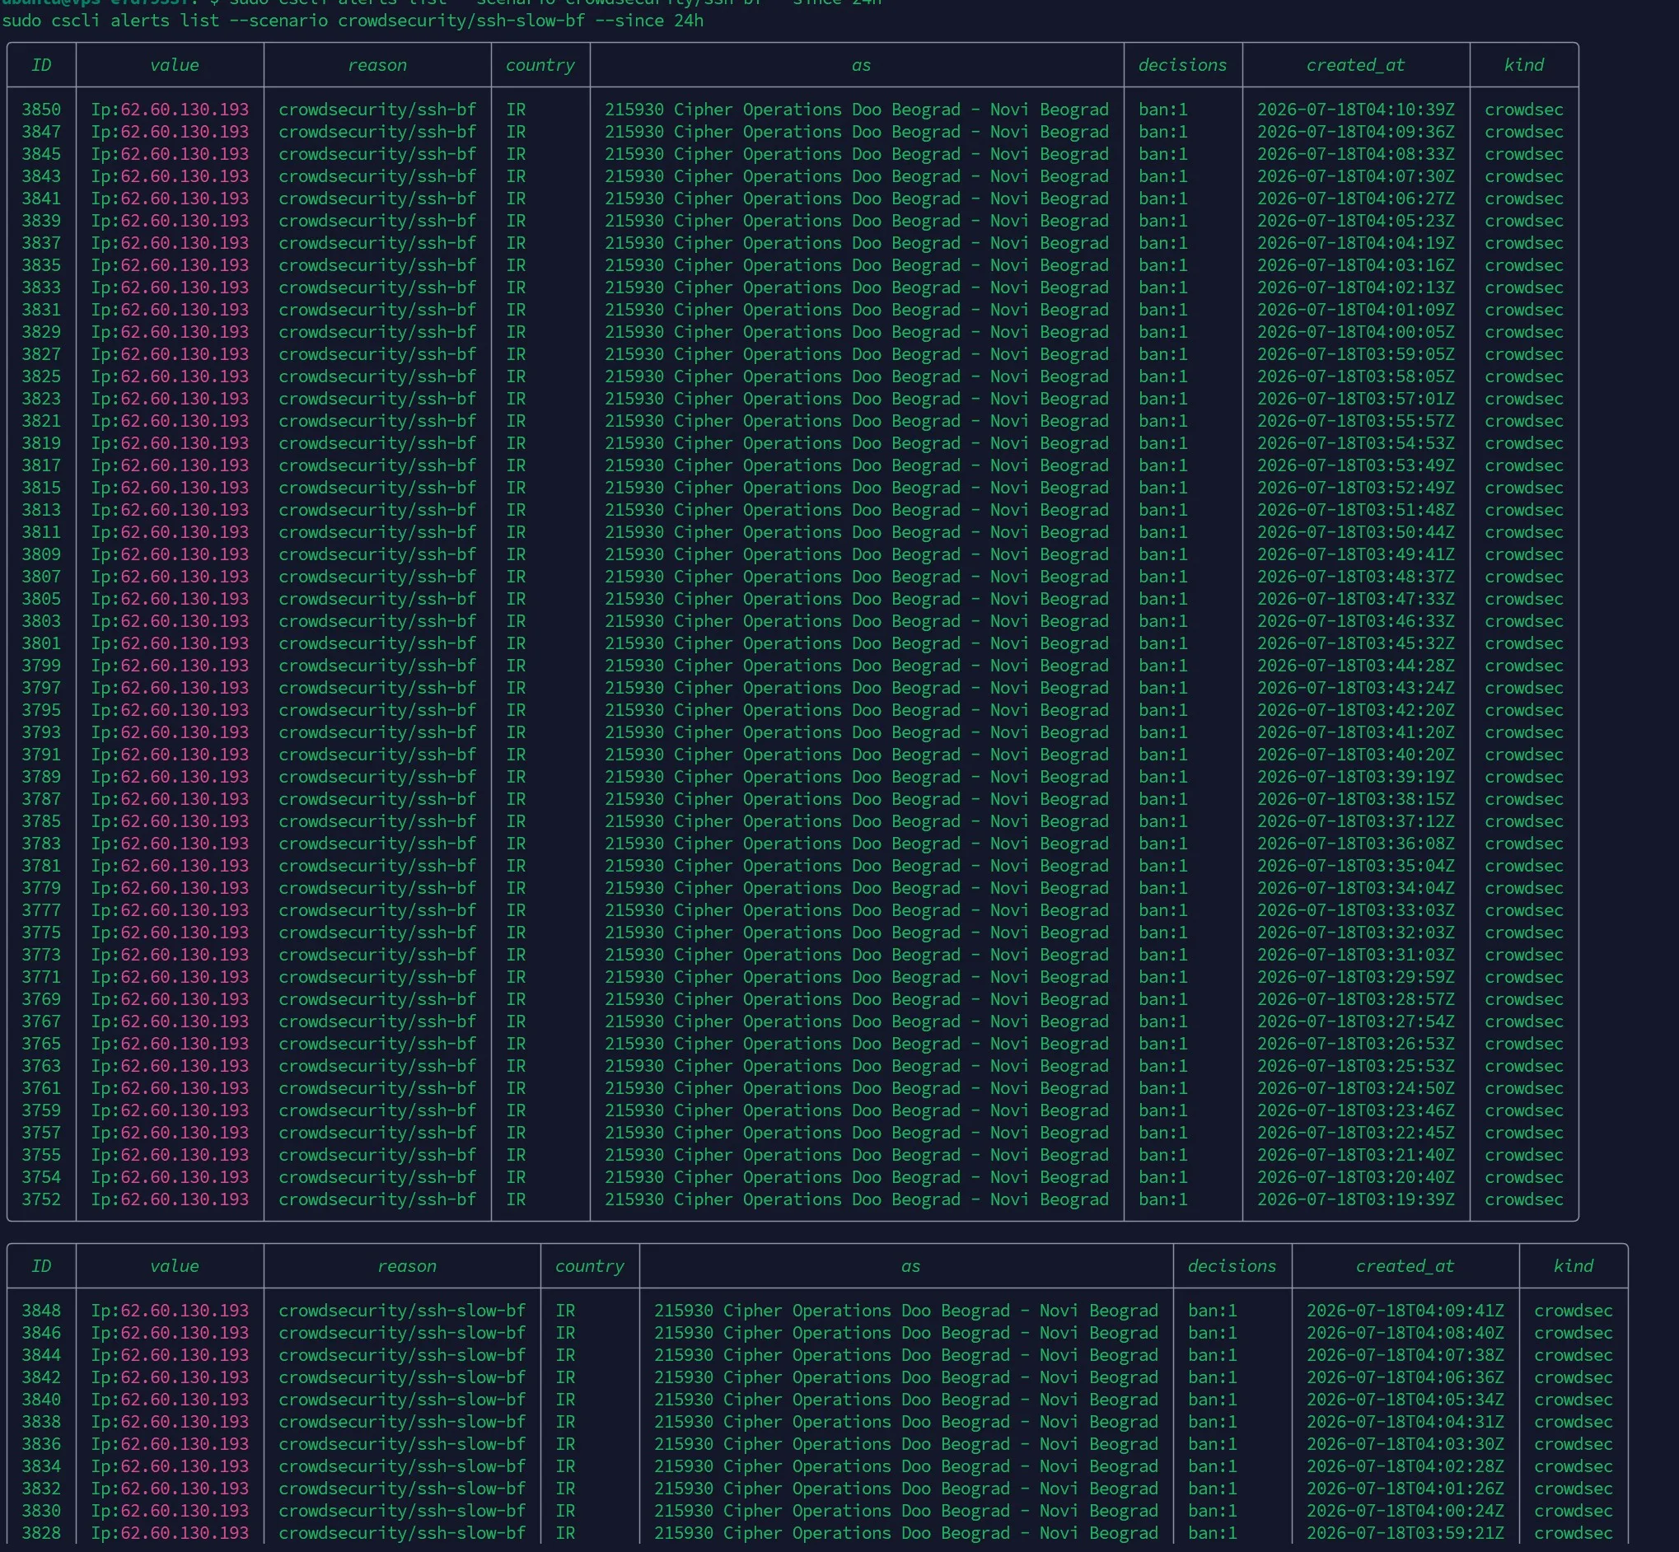Select alert ID 3767
The width and height of the screenshot is (1679, 1552).
click(41, 1022)
